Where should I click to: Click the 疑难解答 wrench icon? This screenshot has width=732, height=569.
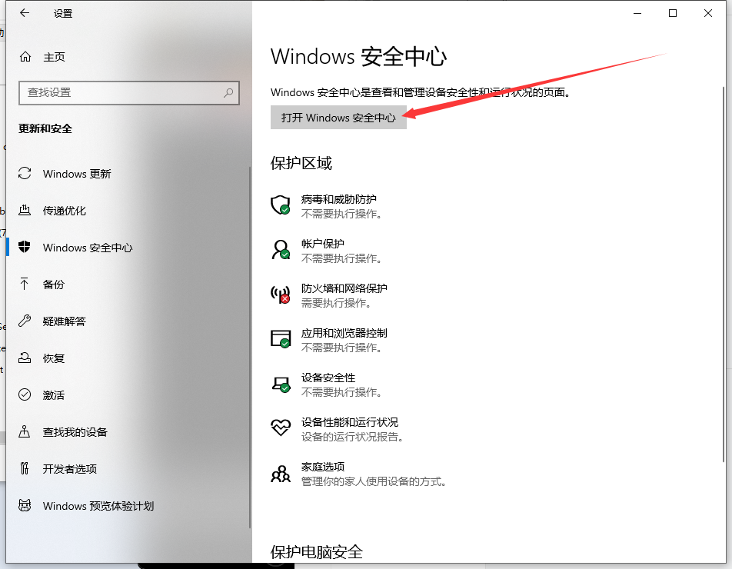[25, 321]
